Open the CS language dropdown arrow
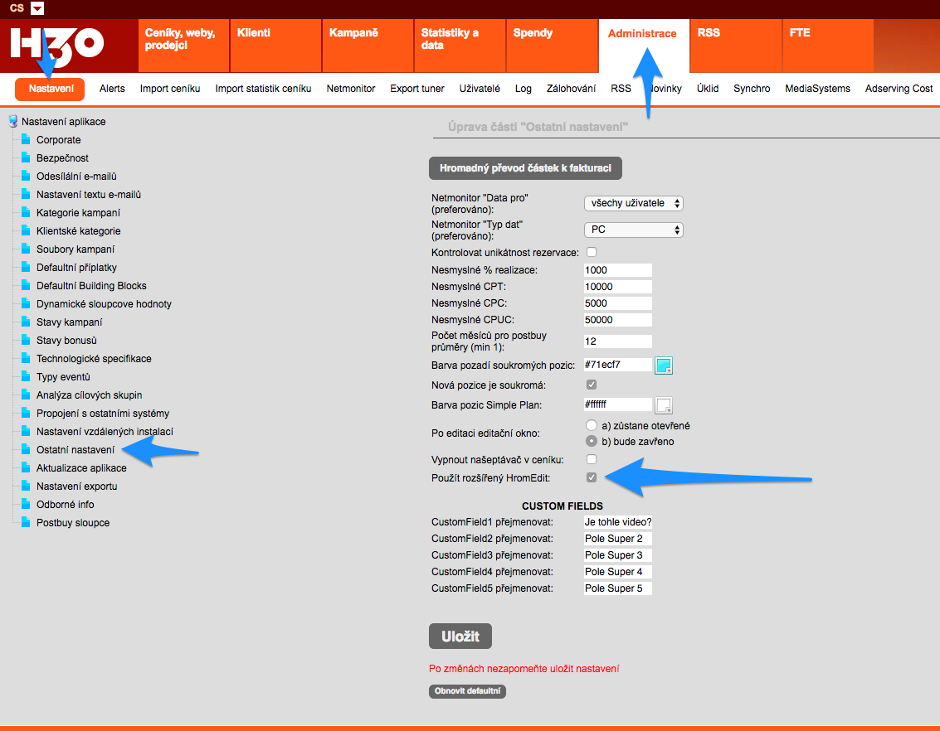Viewport: 940px width, 731px height. pos(37,8)
